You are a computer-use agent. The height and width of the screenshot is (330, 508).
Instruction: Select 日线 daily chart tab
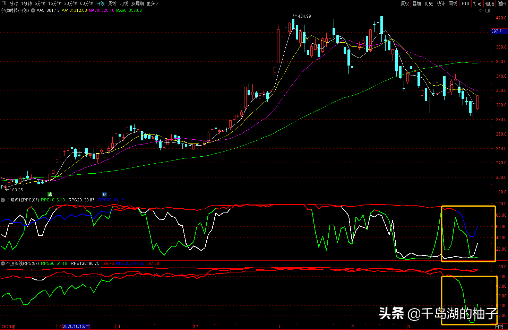click(x=101, y=3)
